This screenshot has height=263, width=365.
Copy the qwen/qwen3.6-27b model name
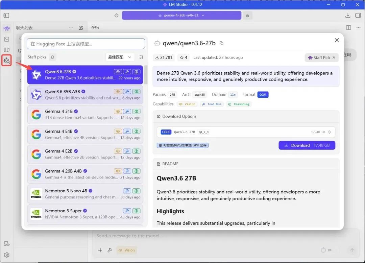coord(222,43)
